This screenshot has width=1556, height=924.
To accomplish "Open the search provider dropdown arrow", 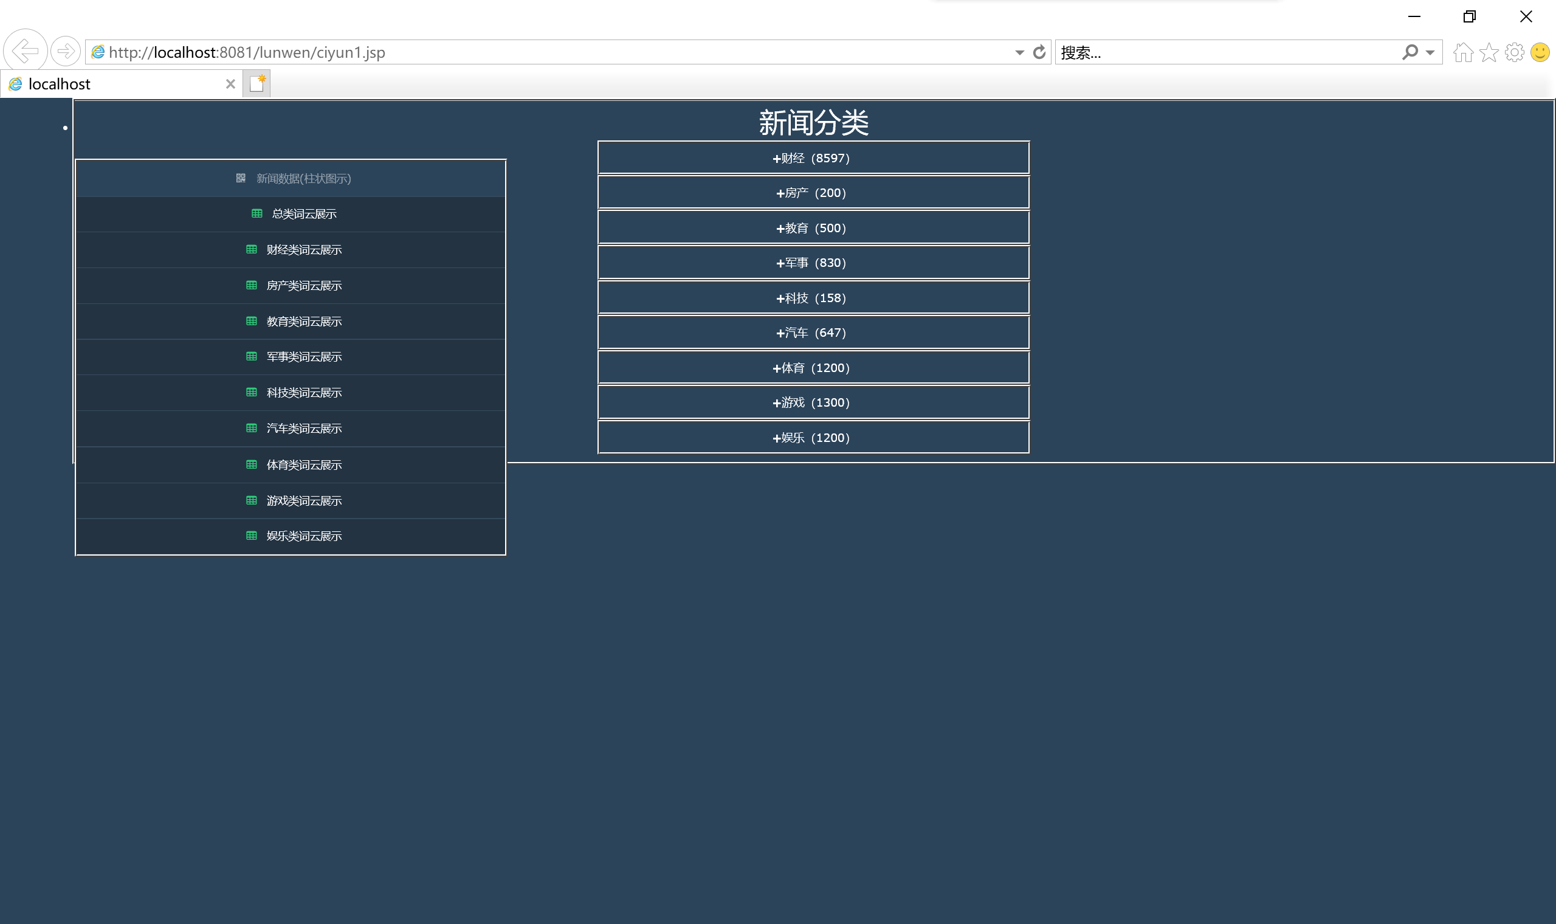I will pos(1430,53).
